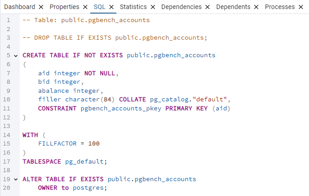Click the OWNER to postgres line
The image size is (309, 196).
[x=73, y=188]
